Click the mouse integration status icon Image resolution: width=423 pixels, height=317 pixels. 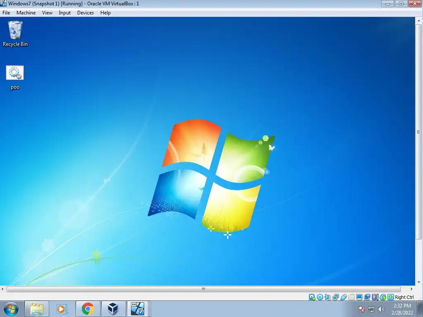click(383, 297)
